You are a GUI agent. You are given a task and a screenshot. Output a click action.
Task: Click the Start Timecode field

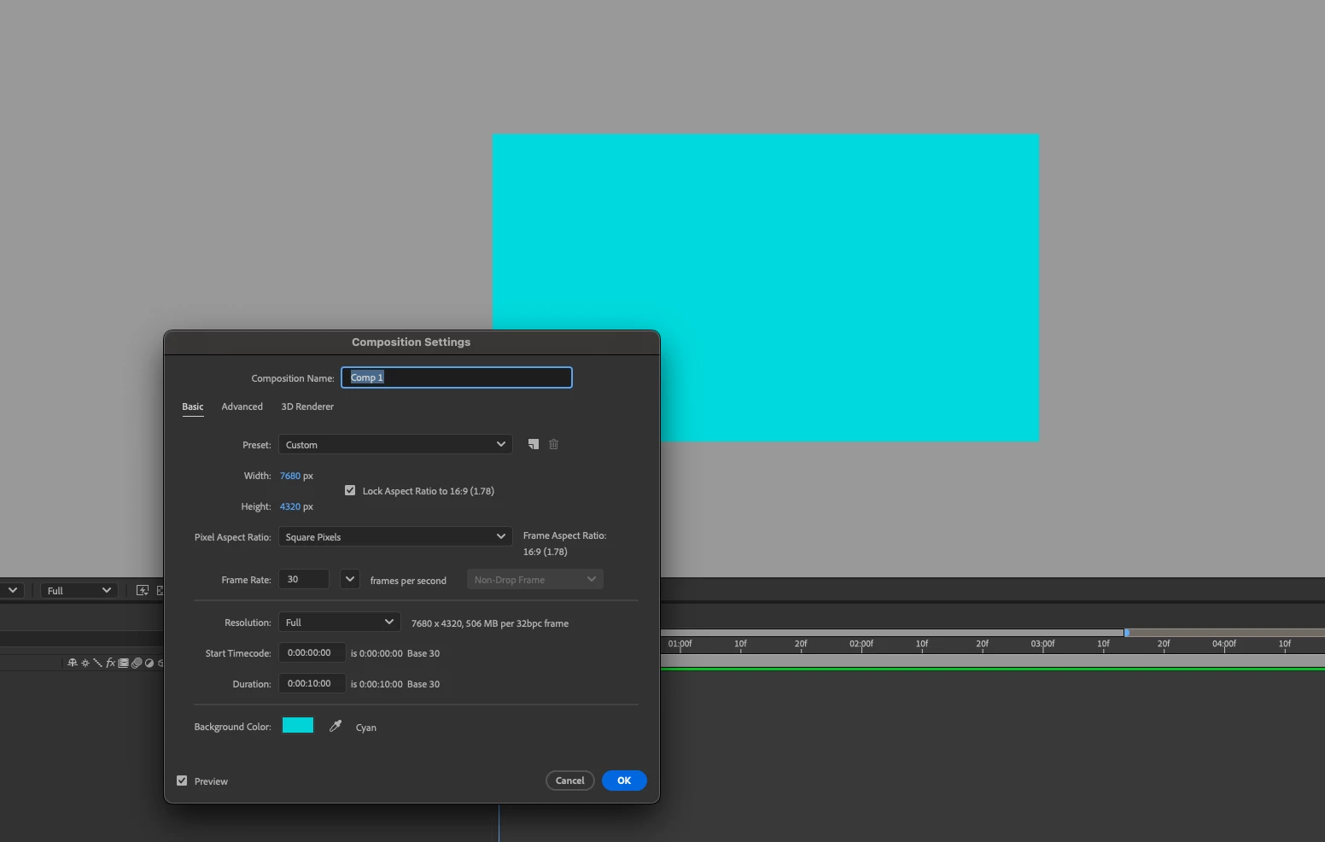pyautogui.click(x=312, y=652)
